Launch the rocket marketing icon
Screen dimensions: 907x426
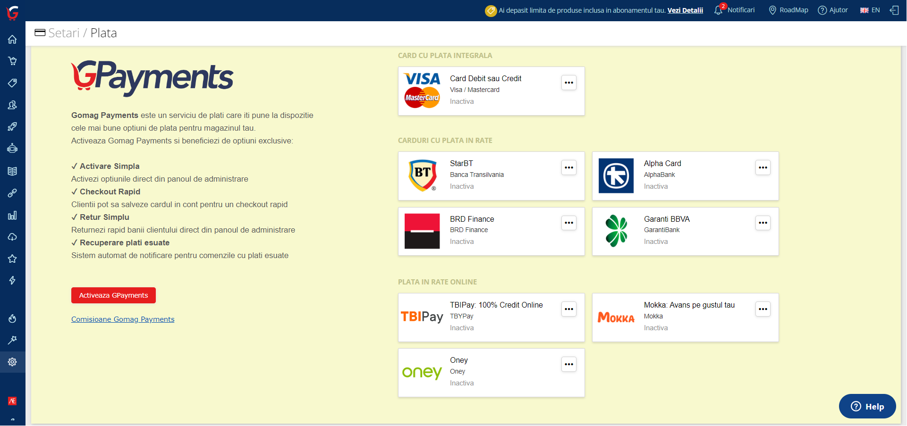12,126
